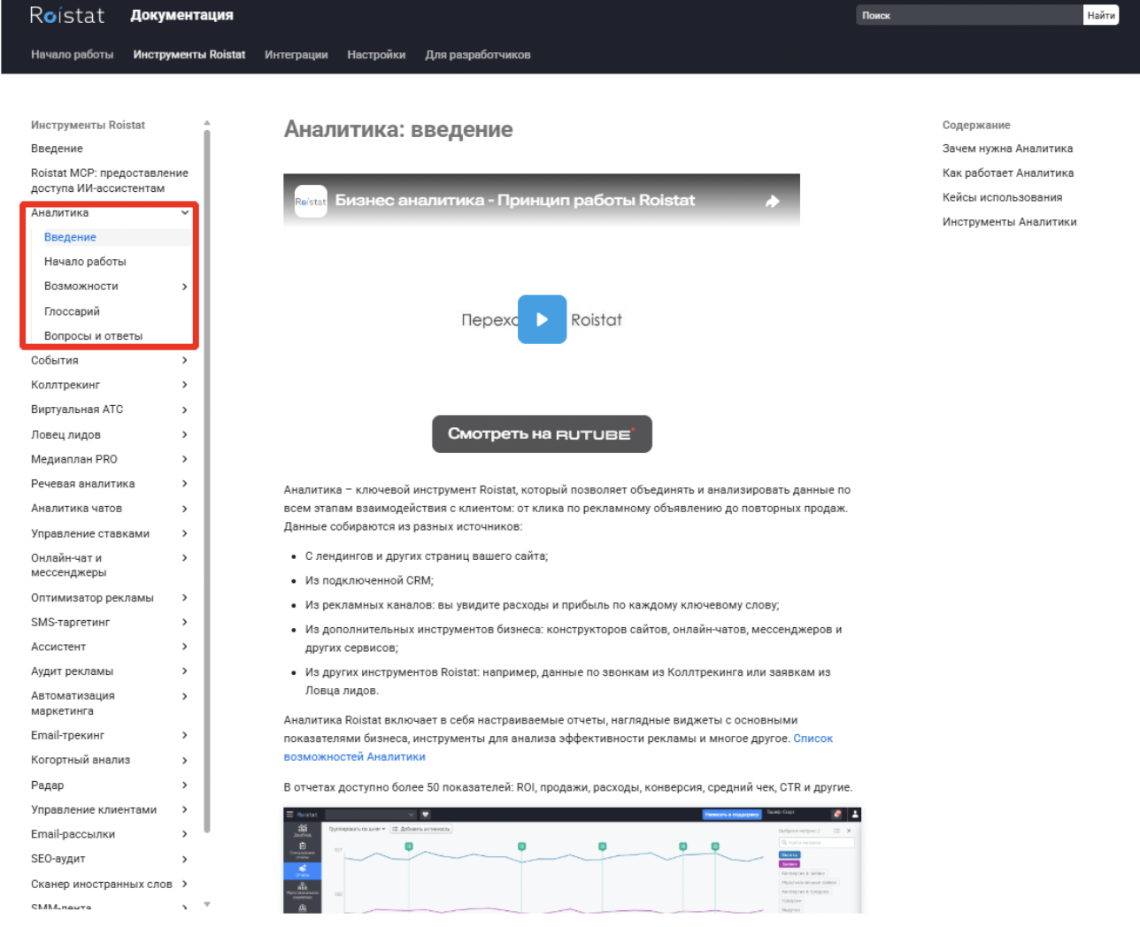Open the Глоссарий sidebar page
The width and height of the screenshot is (1140, 927).
[x=72, y=311]
